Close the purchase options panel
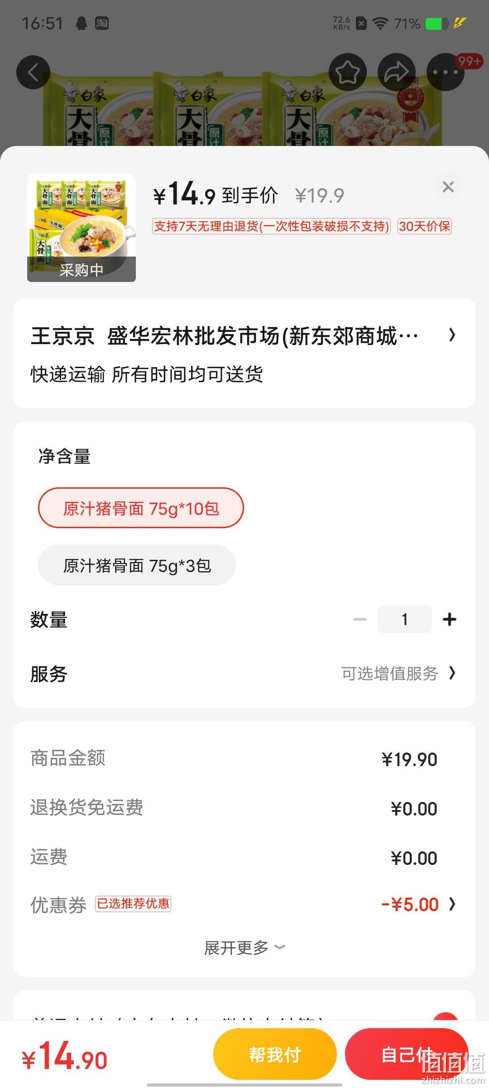 [x=448, y=187]
